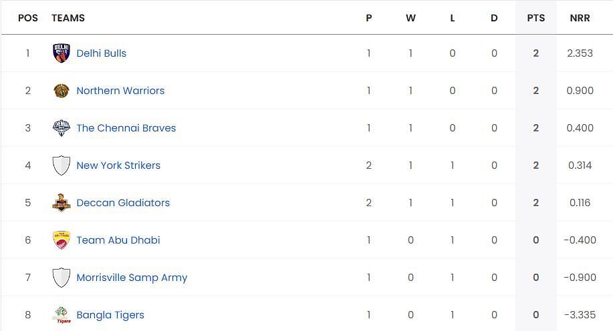
Task: Click the Northern Warriors team logo
Action: point(62,91)
